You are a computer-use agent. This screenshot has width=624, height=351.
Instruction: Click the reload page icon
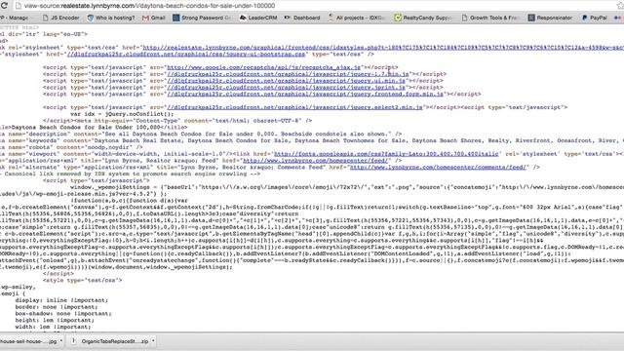pyautogui.click(x=4, y=6)
